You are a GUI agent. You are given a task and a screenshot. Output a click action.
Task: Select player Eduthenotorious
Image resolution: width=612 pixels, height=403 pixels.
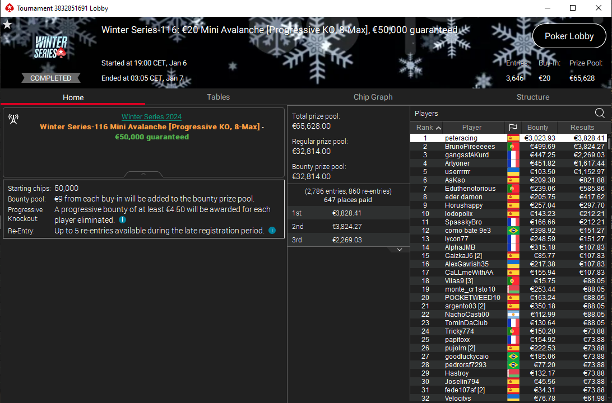508,188
